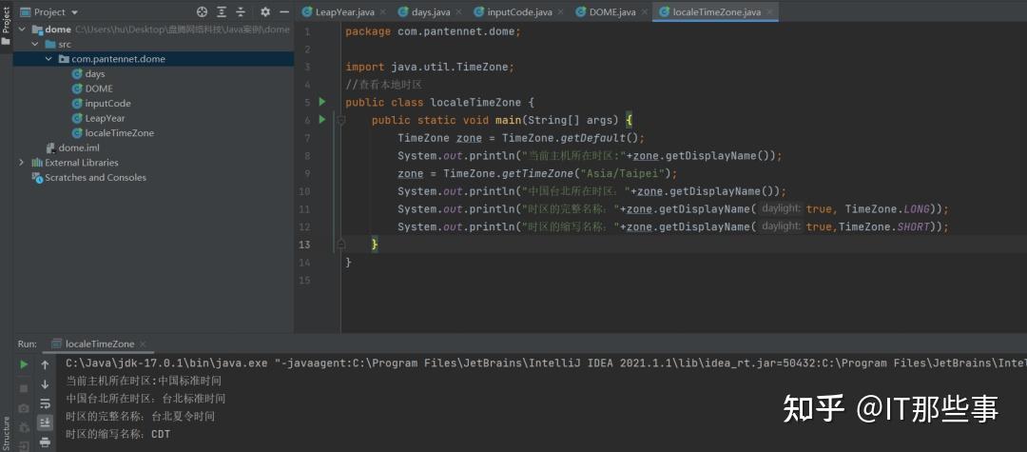
Task: Click the print console output icon
Action: 45,442
